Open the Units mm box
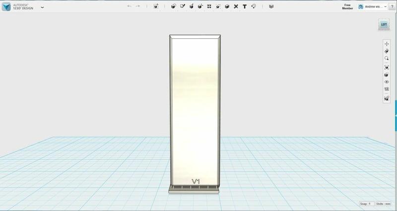 384,204
